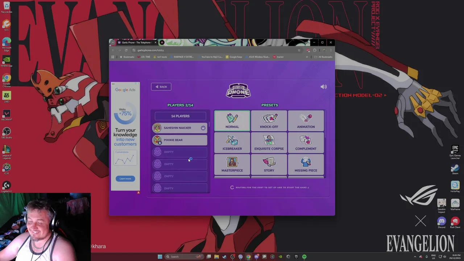Open Warframe desktop shortcut
Screen dimensions: 464x261
[x=455, y=204]
